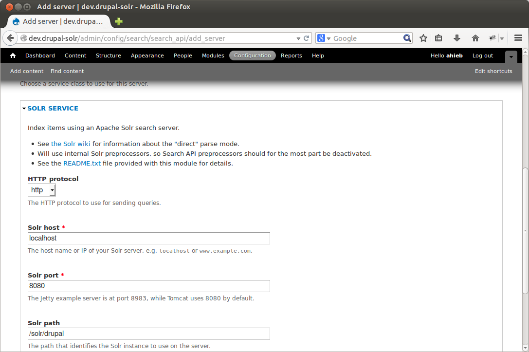Open the Help admin menu item
The height and width of the screenshot is (352, 529).
click(x=318, y=56)
